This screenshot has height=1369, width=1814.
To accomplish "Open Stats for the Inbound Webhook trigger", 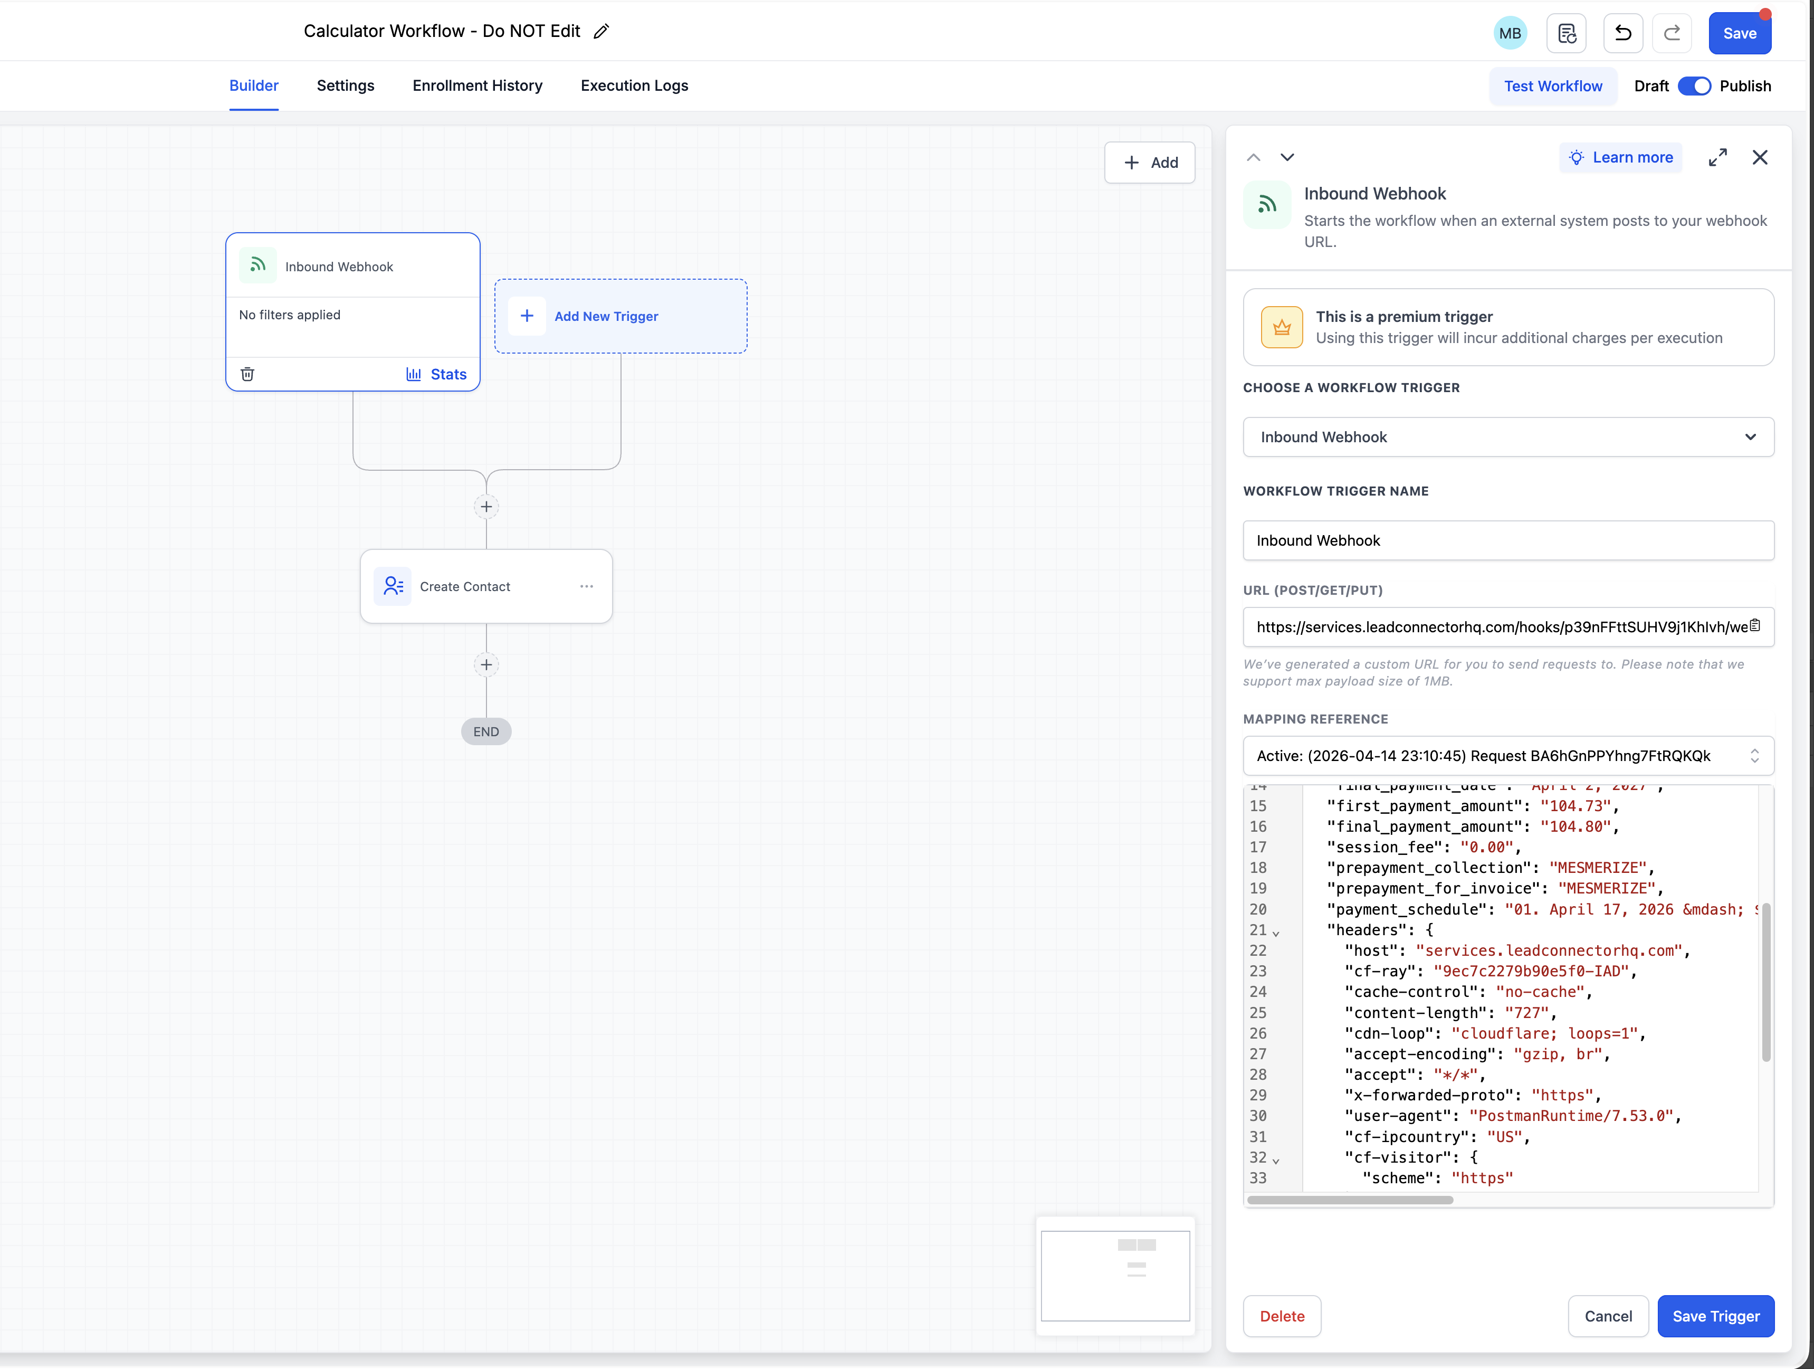I will point(436,374).
